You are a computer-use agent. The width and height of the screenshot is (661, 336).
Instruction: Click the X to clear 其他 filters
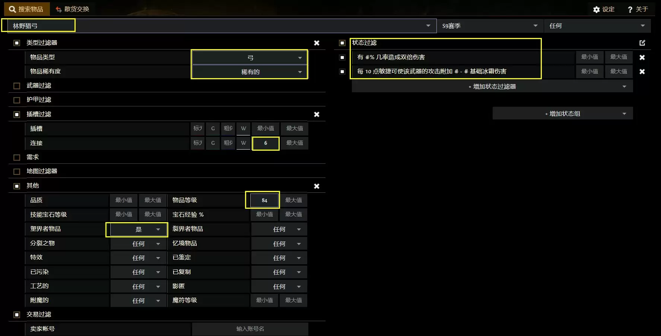pyautogui.click(x=317, y=186)
